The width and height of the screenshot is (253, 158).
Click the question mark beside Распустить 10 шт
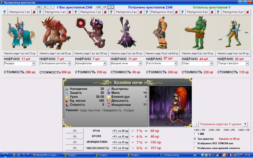click(x=147, y=12)
